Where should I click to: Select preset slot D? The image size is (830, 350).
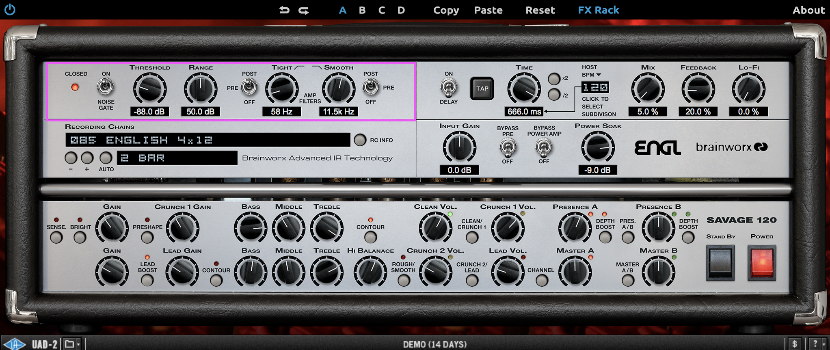tap(401, 10)
